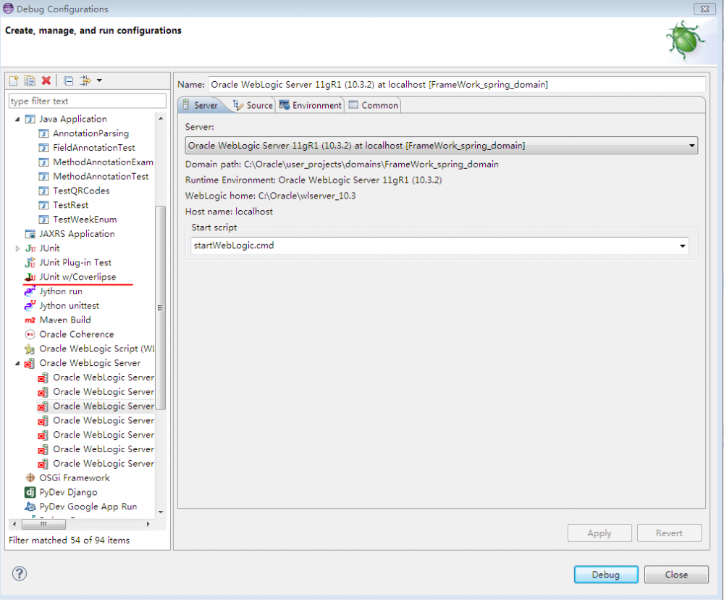Click the New launch configuration icon
Screen dimensions: 724x600
click(x=14, y=81)
